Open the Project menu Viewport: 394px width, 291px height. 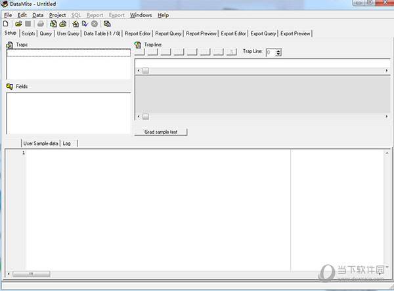(58, 15)
